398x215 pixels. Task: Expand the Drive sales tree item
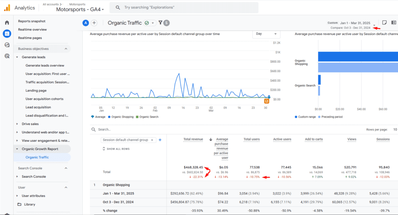click(x=17, y=124)
